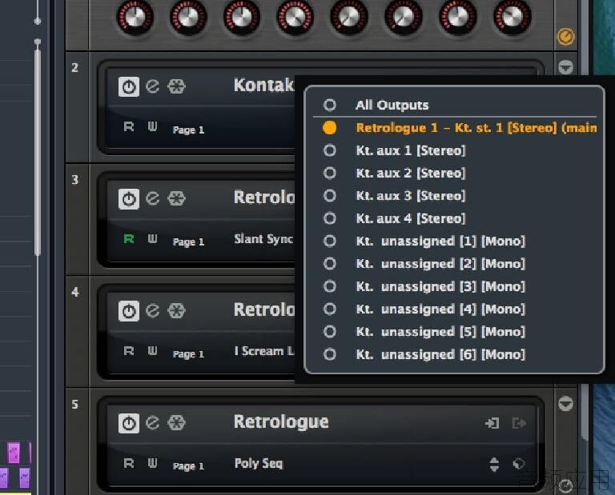Open the editor for Retrologue slot 3
This screenshot has width=615, height=495.
click(153, 198)
